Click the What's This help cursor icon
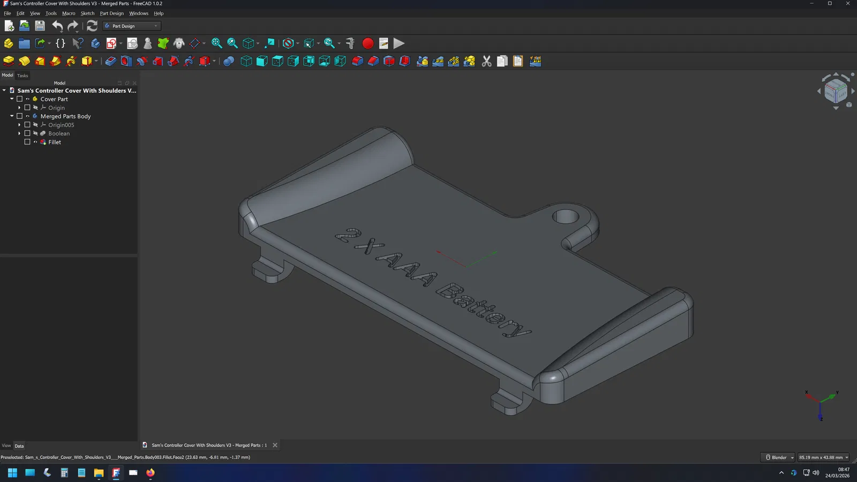This screenshot has height=482, width=857. [x=78, y=43]
